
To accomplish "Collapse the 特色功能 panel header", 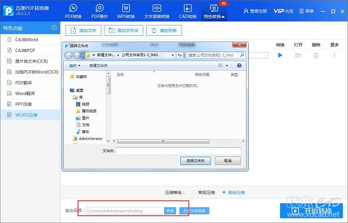I will pyautogui.click(x=54, y=28).
